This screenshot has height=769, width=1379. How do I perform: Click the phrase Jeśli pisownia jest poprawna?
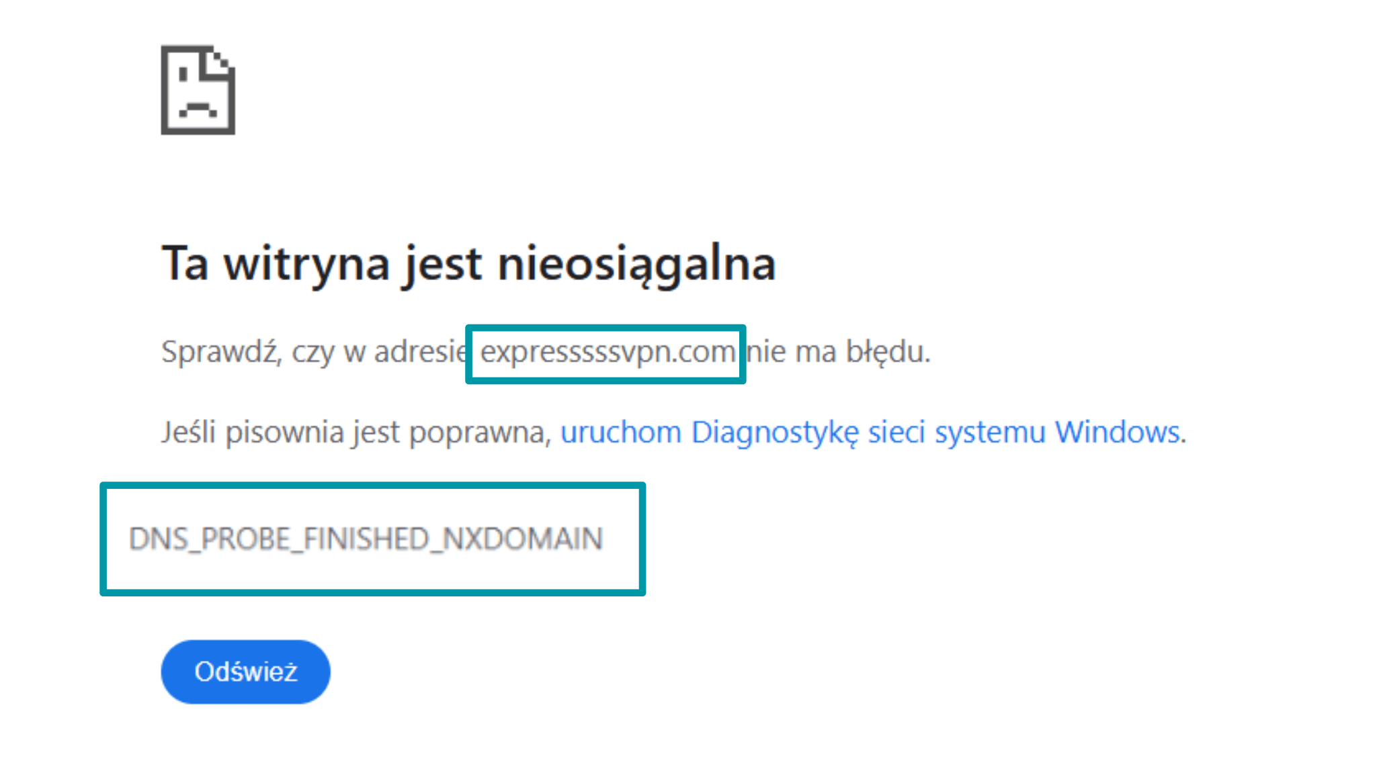(x=356, y=432)
